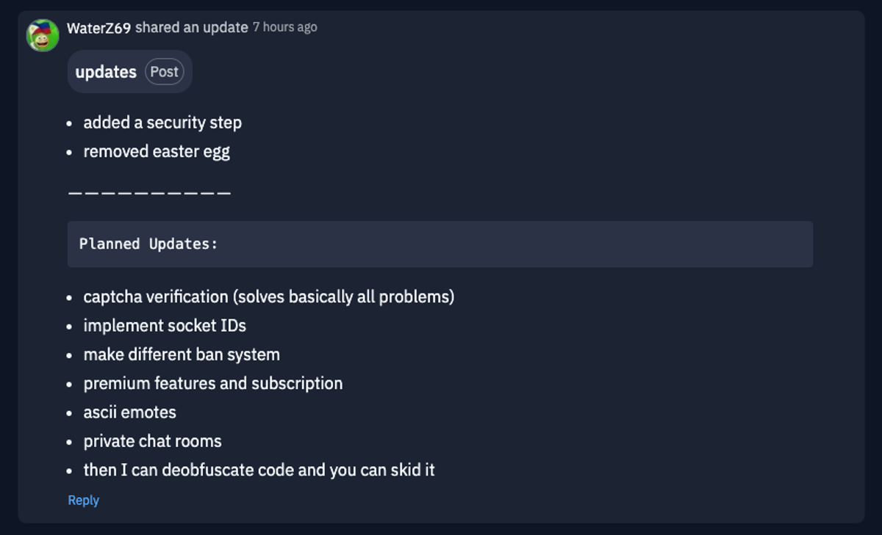This screenshot has width=882, height=535.
Task: Click the dashed divider line
Action: (x=149, y=193)
